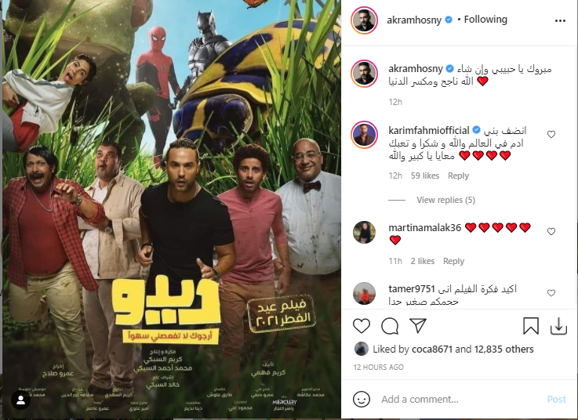Save the post with the bookmark icon
Image resolution: width=578 pixels, height=420 pixels.
pos(530,326)
